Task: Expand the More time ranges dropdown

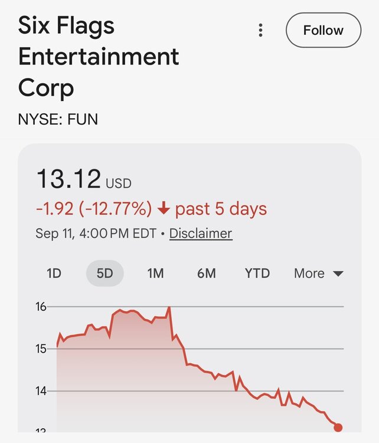Action: click(x=319, y=273)
